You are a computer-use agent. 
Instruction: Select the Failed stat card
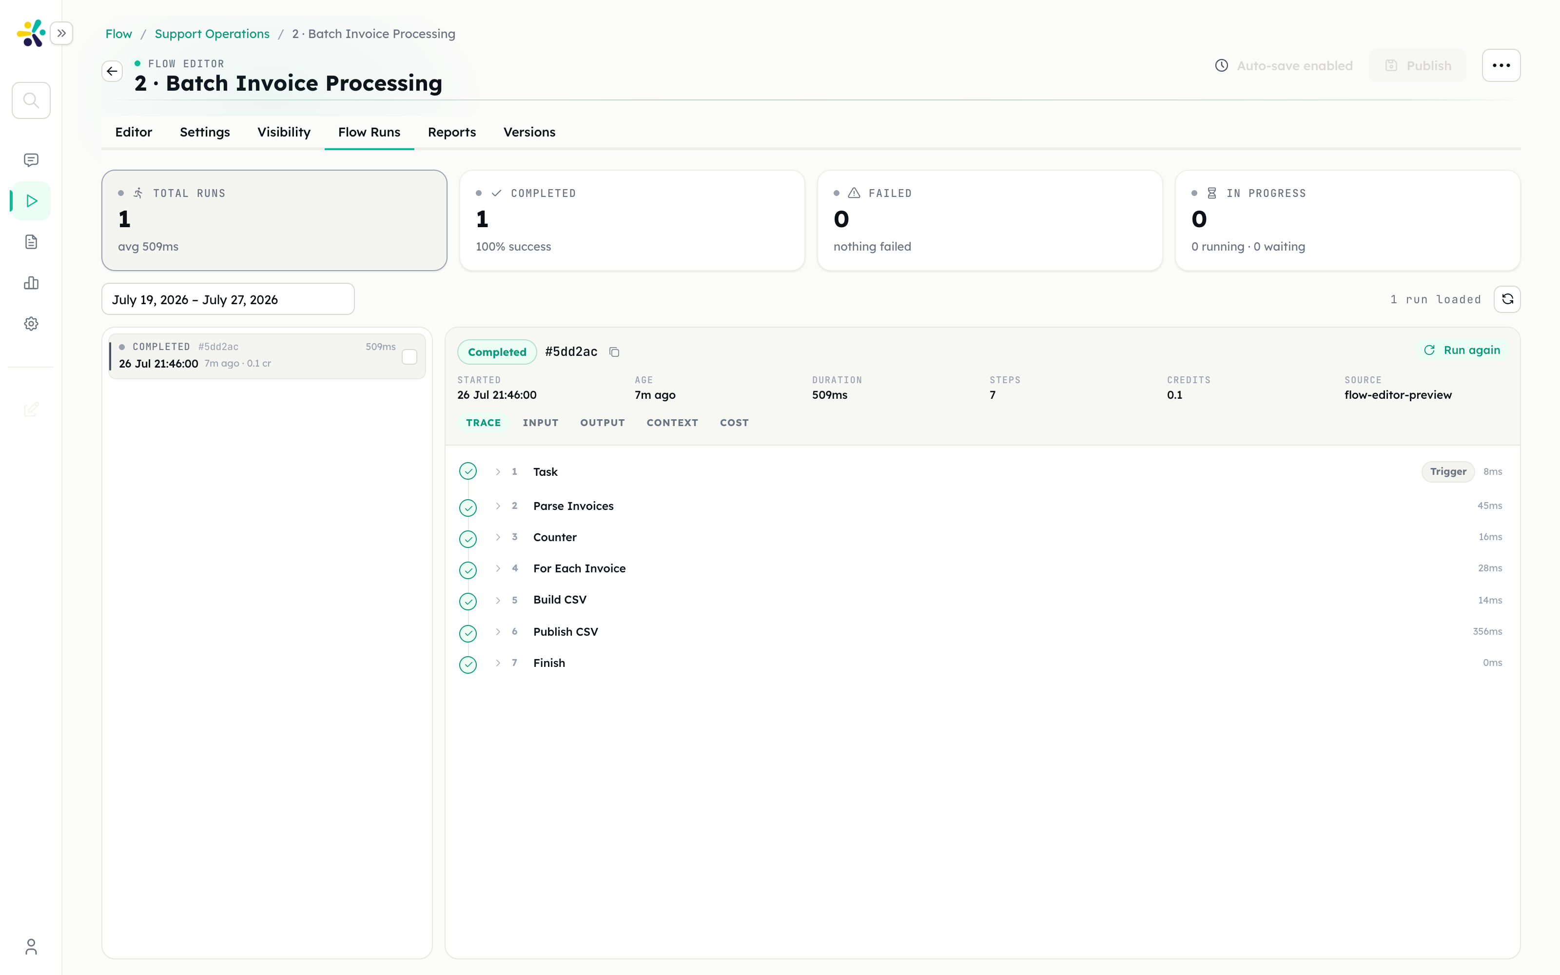point(990,220)
